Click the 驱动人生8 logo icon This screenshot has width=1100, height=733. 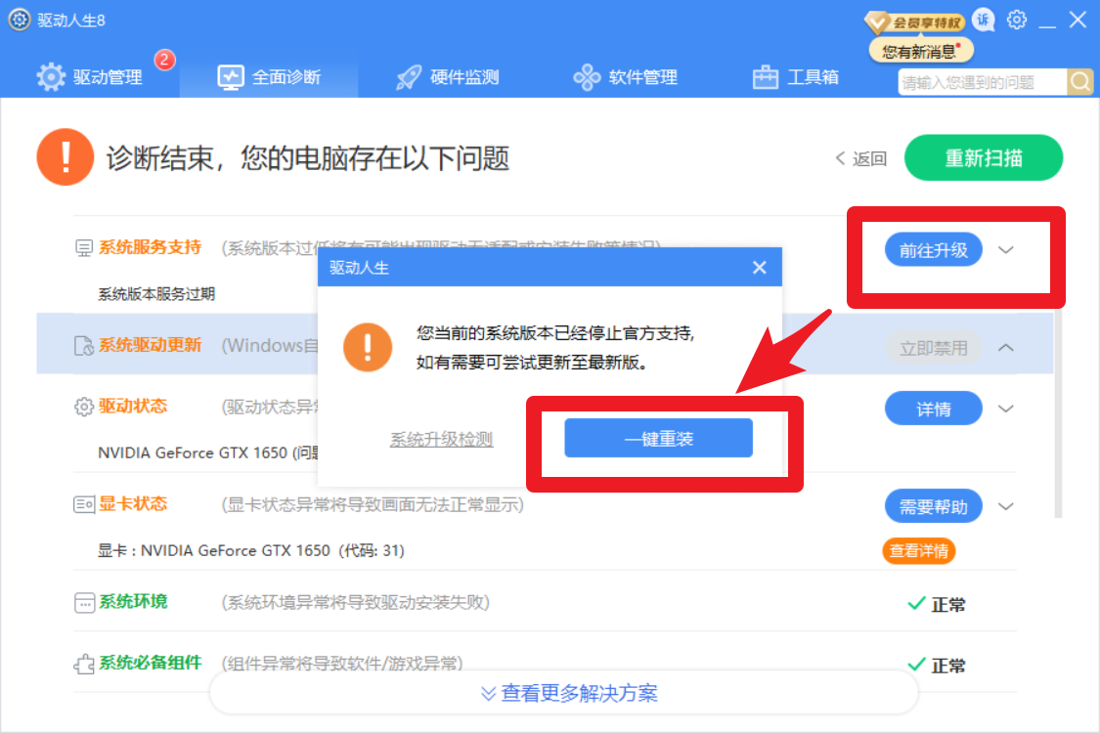pos(19,20)
